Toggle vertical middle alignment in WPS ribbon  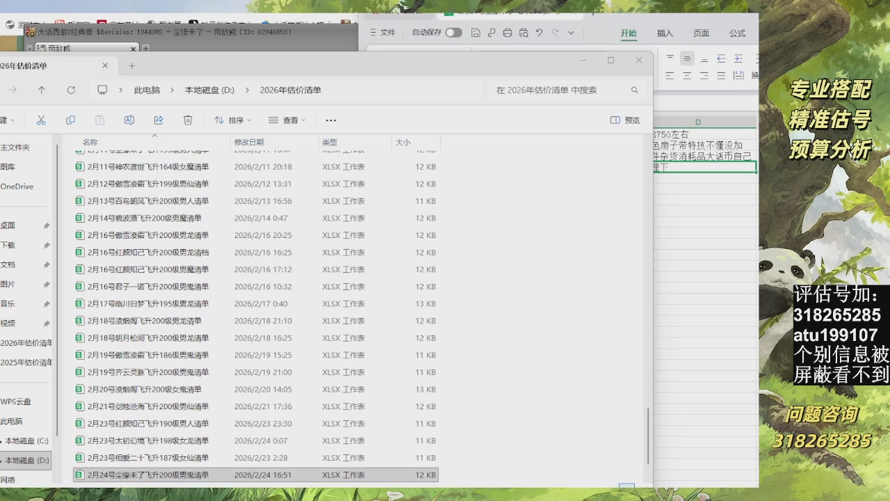click(x=687, y=58)
